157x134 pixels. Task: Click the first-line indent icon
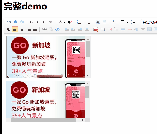coord(9,29)
